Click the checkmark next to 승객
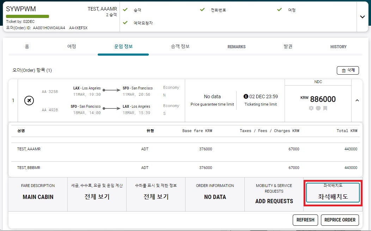 tap(126, 10)
